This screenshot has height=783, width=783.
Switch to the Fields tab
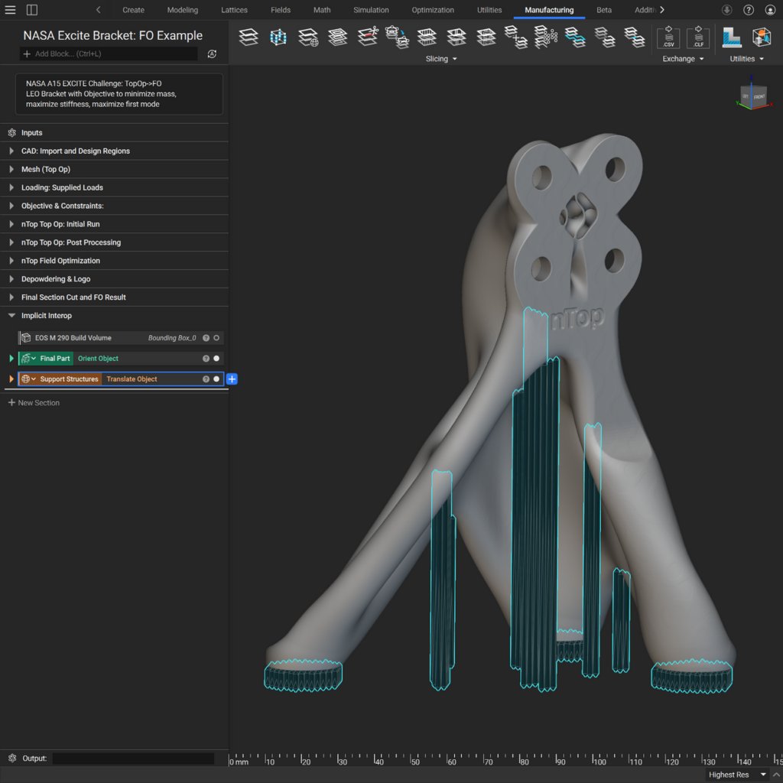[281, 10]
